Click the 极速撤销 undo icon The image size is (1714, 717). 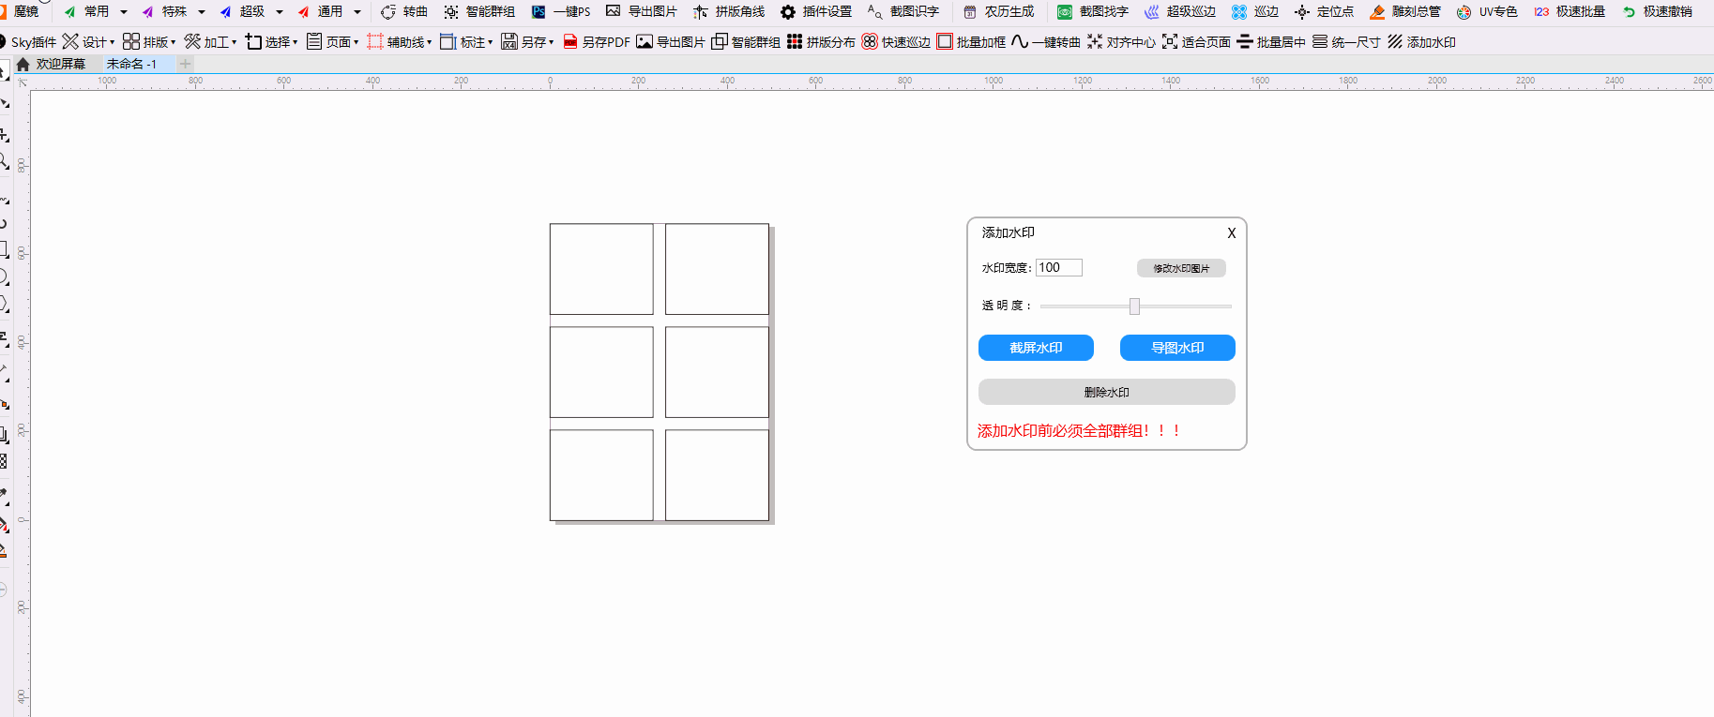click(1629, 12)
